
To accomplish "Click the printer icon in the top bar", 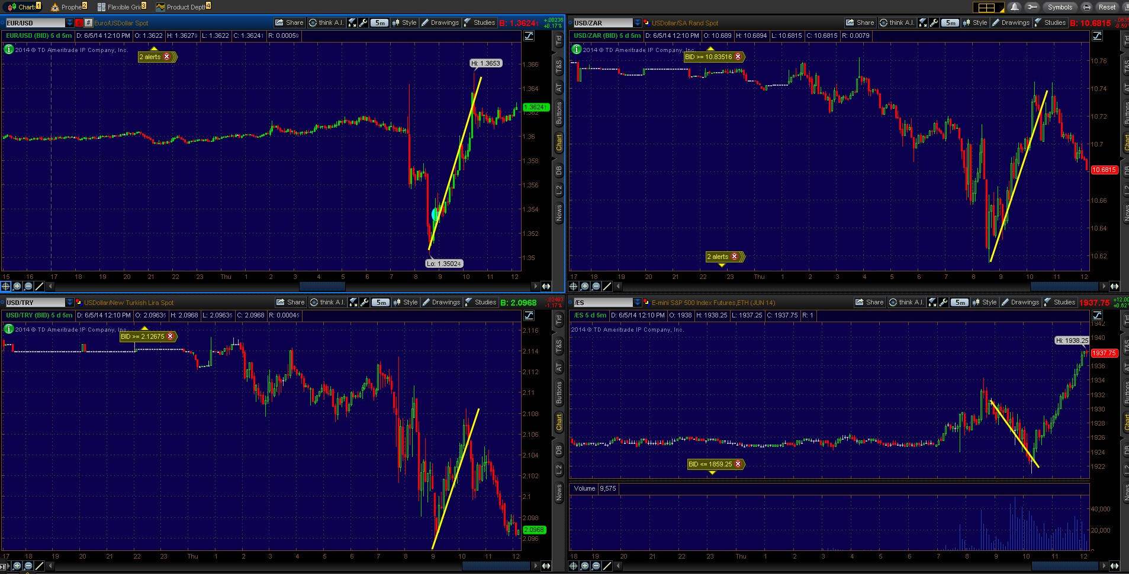I will coord(1086,7).
